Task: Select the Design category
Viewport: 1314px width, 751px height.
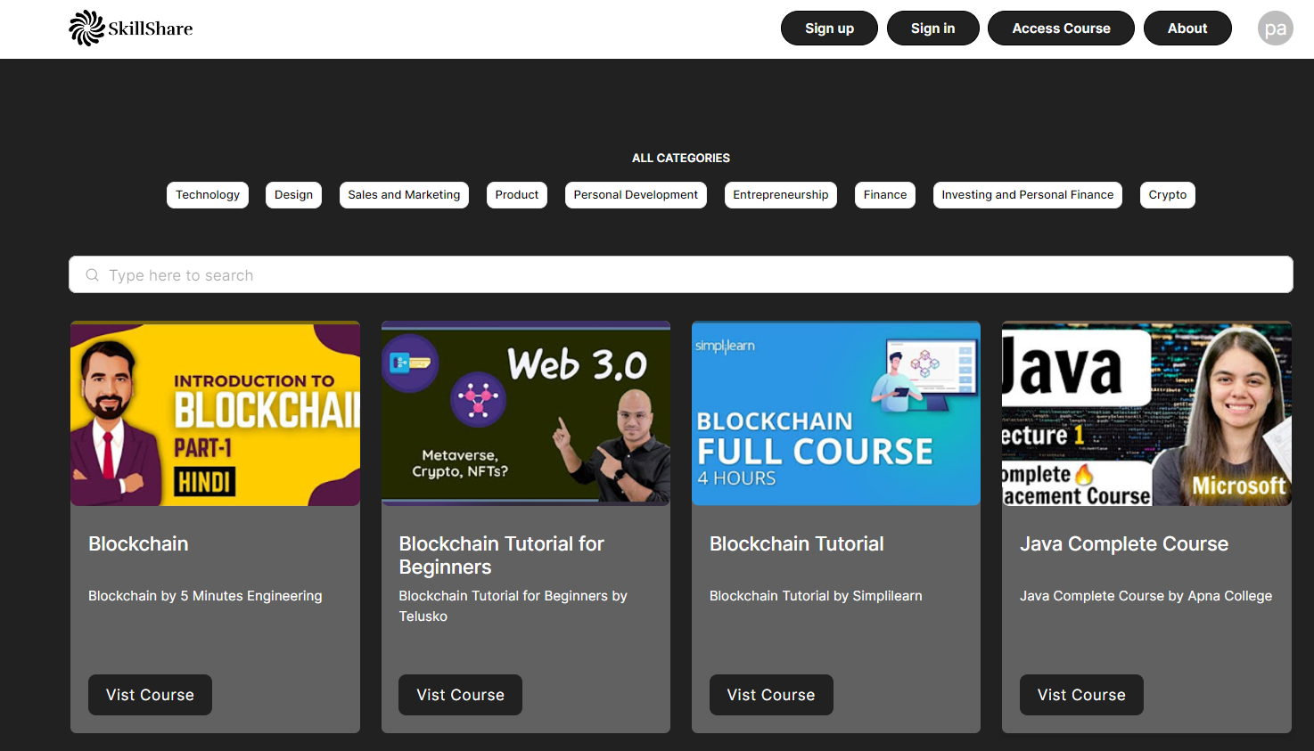Action: click(293, 195)
